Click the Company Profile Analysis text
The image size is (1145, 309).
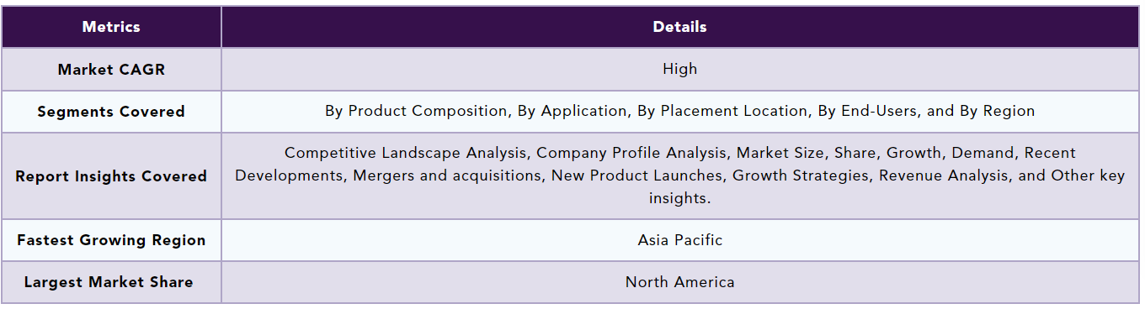[631, 153]
